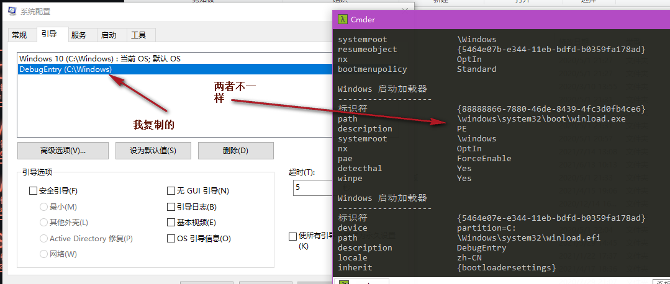Viewport: 670px width, 284px height.
Task: Select the Windows 10 (C:\Windows) boot entry
Action: (175, 59)
